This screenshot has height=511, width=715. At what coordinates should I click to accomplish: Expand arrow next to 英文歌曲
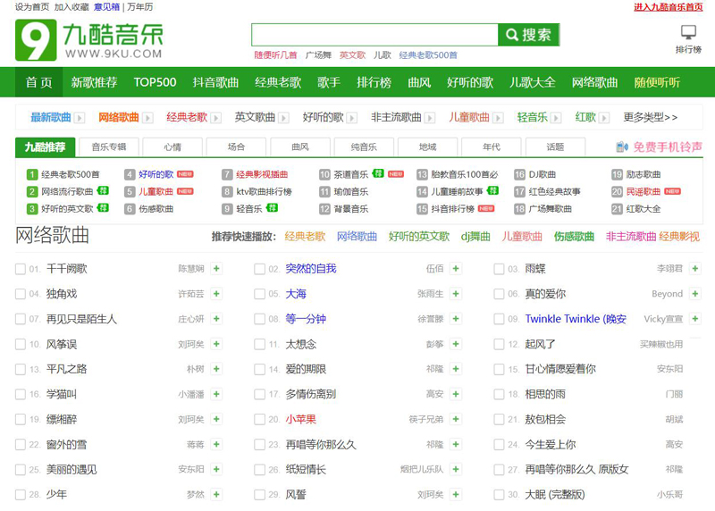[x=283, y=118]
